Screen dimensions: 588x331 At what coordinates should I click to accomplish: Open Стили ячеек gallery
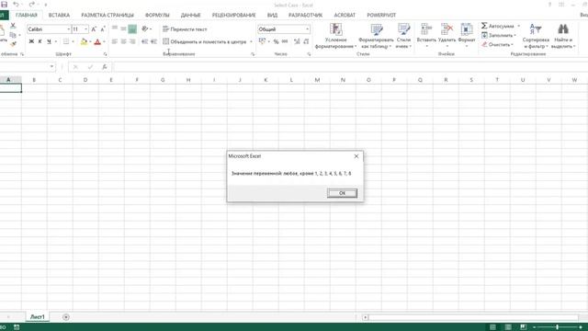403,36
